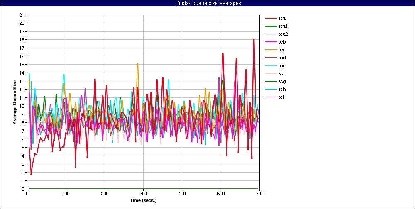Click the x-axis tick label 200
Screen dimensions: 415x209
[105, 194]
